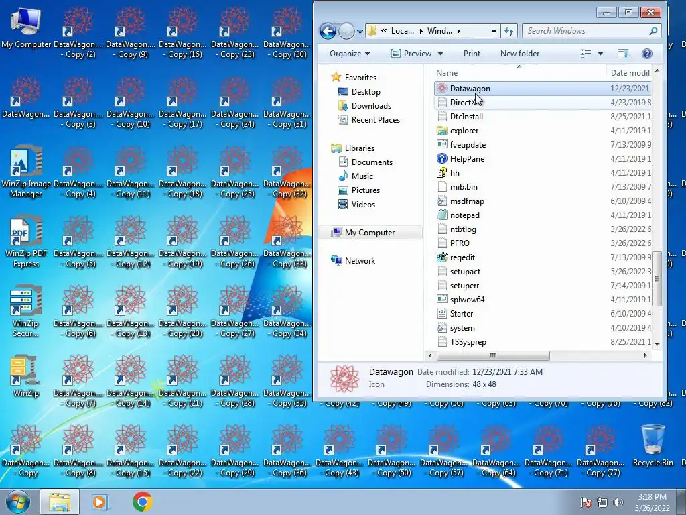Launch Windows Media Player from taskbar

pos(100,502)
